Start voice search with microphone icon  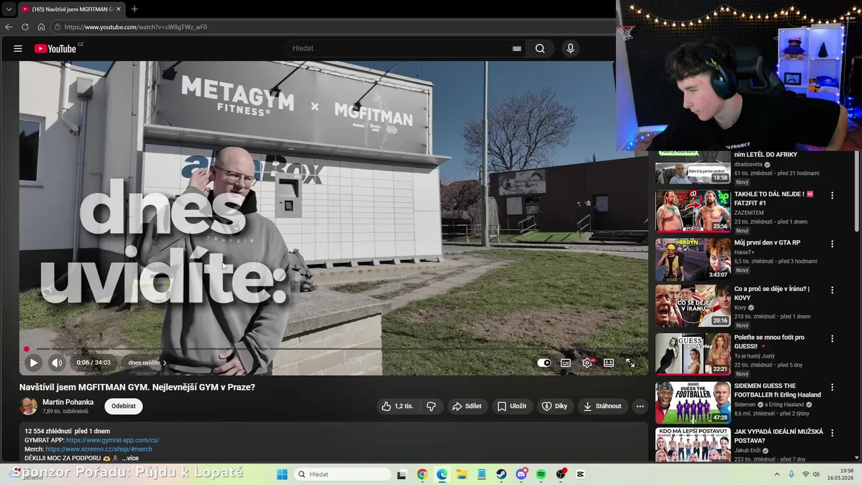tap(570, 48)
